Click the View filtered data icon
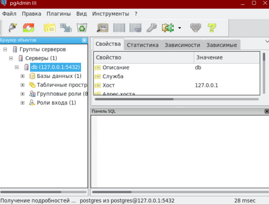Image resolution: width=269 pixels, height=205 pixels. (x=135, y=28)
